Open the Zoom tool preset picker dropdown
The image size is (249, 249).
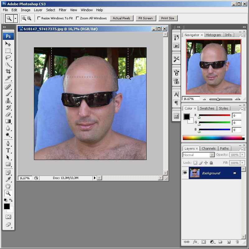click(16, 18)
